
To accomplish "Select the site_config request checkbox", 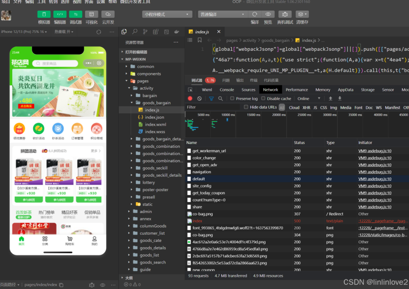I will coord(189,186).
